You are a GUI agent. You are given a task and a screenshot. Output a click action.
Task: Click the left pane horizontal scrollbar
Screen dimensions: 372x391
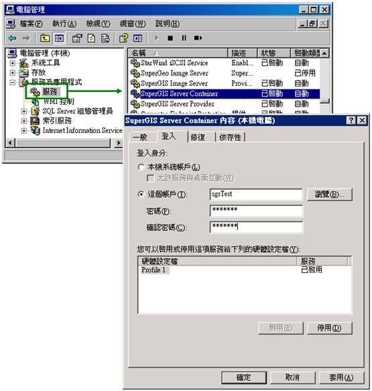click(64, 143)
